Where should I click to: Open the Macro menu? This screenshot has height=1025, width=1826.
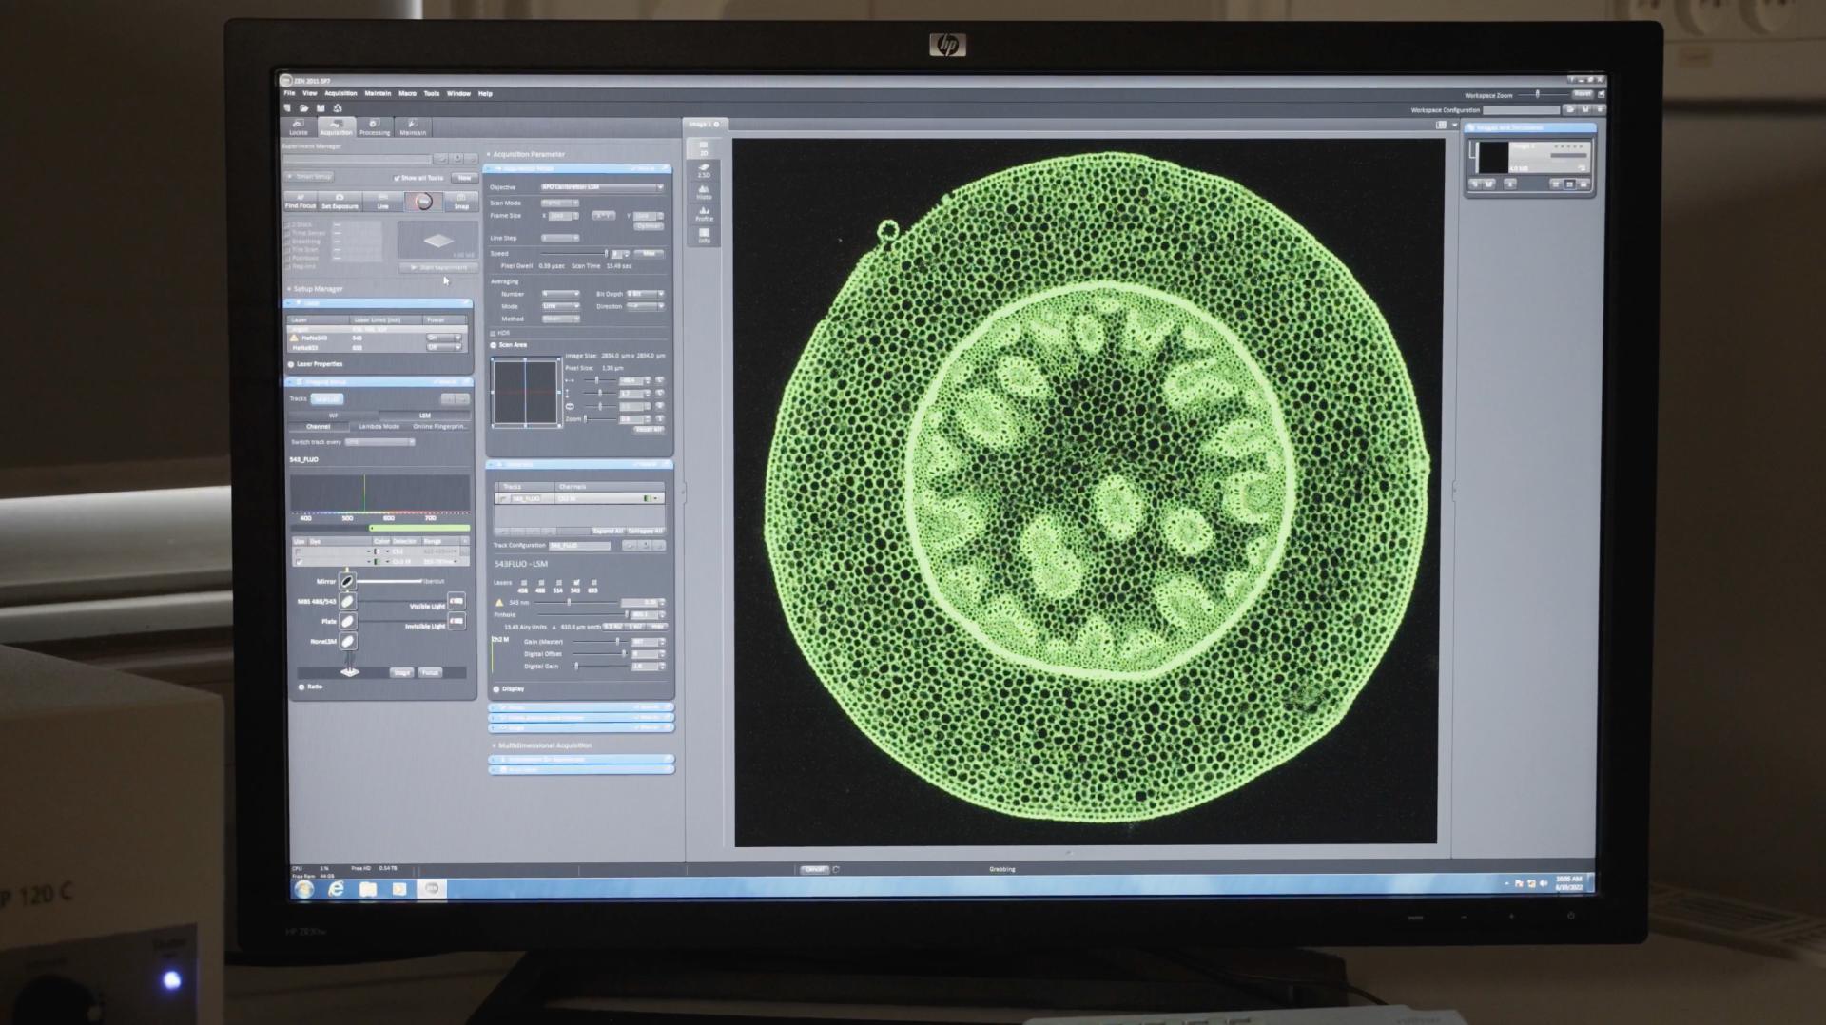coord(407,93)
